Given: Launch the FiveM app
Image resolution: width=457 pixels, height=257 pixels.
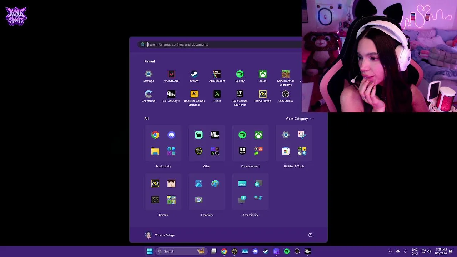Looking at the screenshot, I should pyautogui.click(x=217, y=96).
